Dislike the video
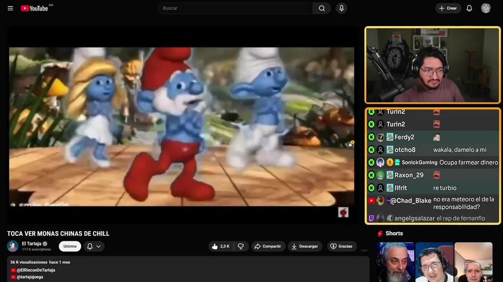Screen dimensions: 503x282 click(241, 246)
